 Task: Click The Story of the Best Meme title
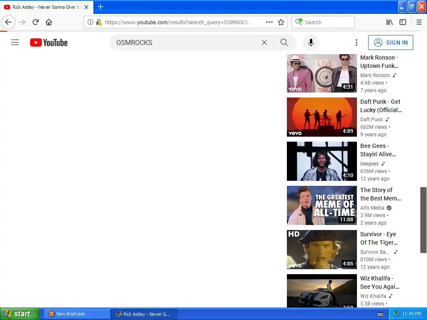pos(381,194)
